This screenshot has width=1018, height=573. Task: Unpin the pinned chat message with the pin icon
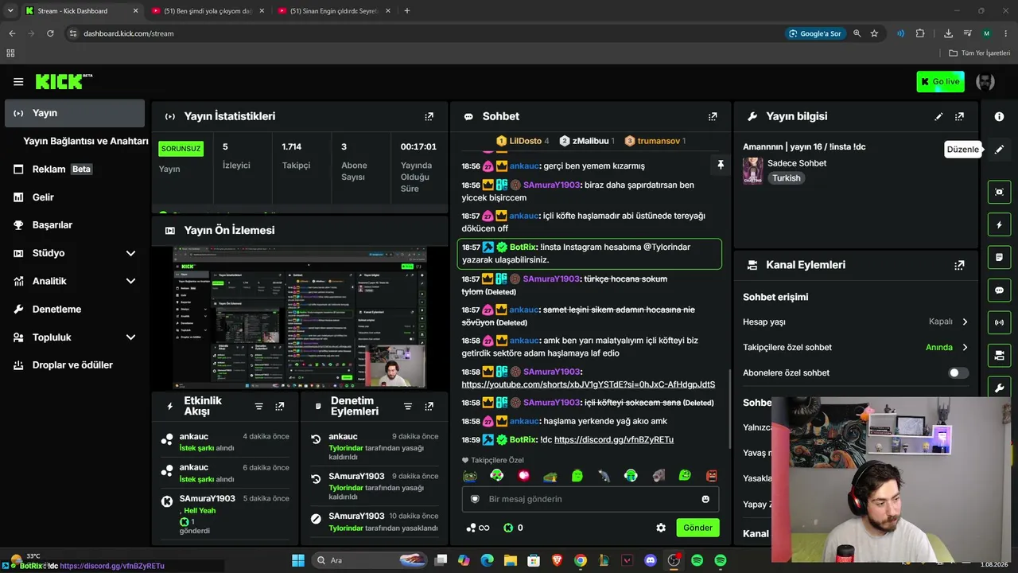coord(721,166)
